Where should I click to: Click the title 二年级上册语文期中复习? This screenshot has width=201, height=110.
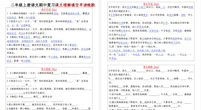click(x=33, y=5)
